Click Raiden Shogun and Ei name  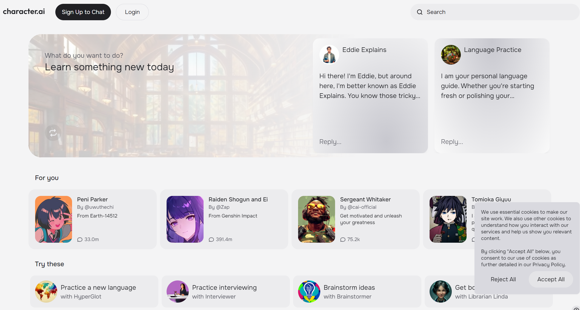[238, 199]
